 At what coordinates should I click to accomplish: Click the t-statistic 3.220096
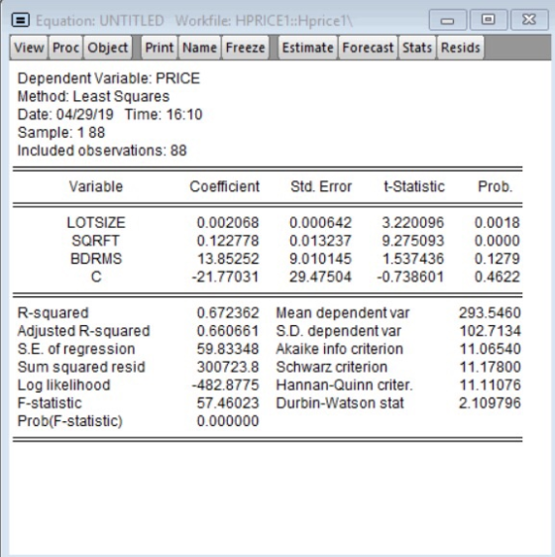413,223
